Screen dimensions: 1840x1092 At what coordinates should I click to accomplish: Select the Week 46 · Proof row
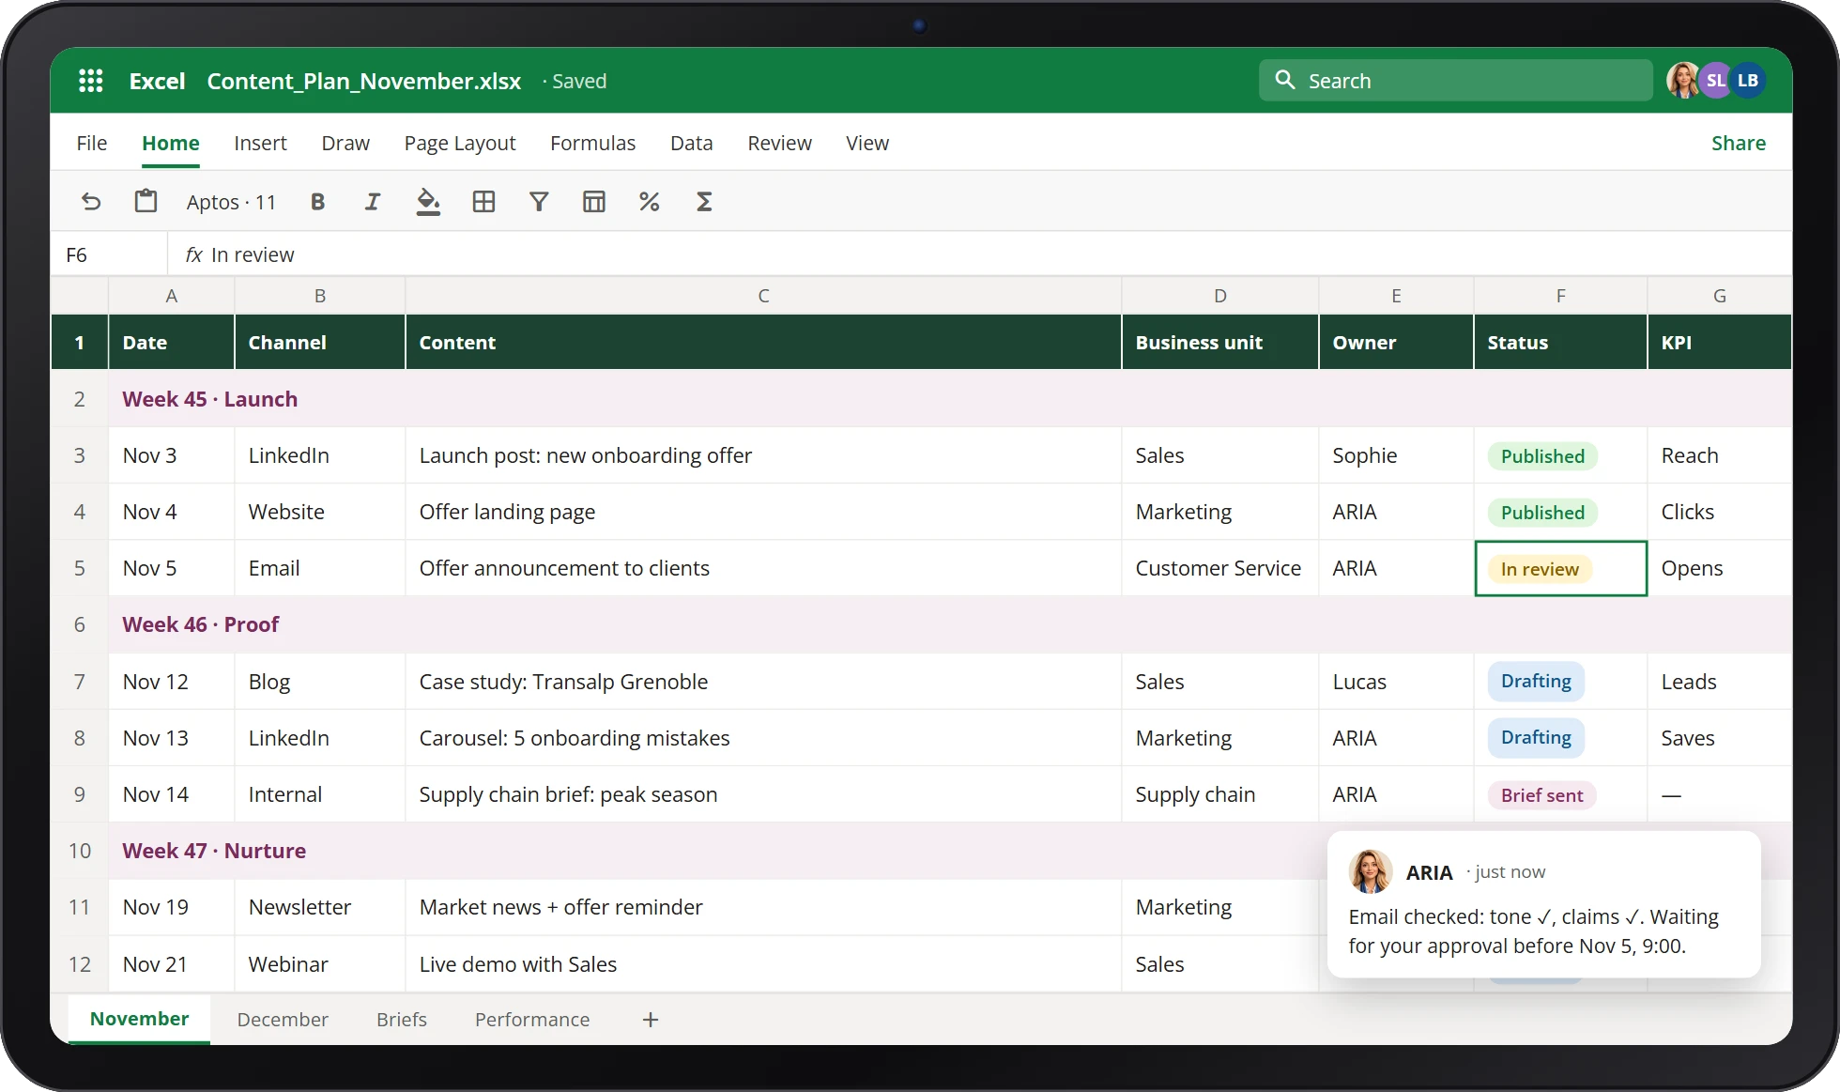pyautogui.click(x=949, y=625)
